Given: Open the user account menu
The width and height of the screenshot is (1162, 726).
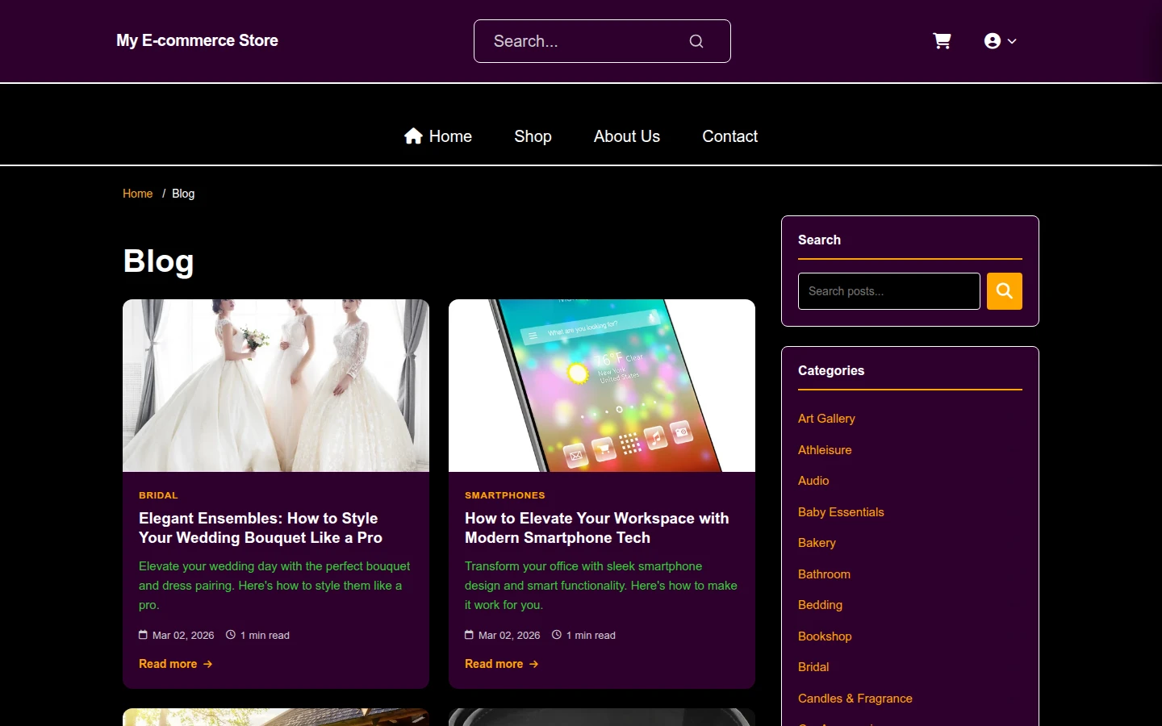Looking at the screenshot, I should (x=1000, y=41).
